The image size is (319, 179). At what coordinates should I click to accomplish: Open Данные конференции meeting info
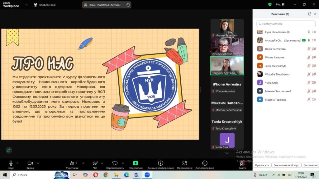(160, 165)
